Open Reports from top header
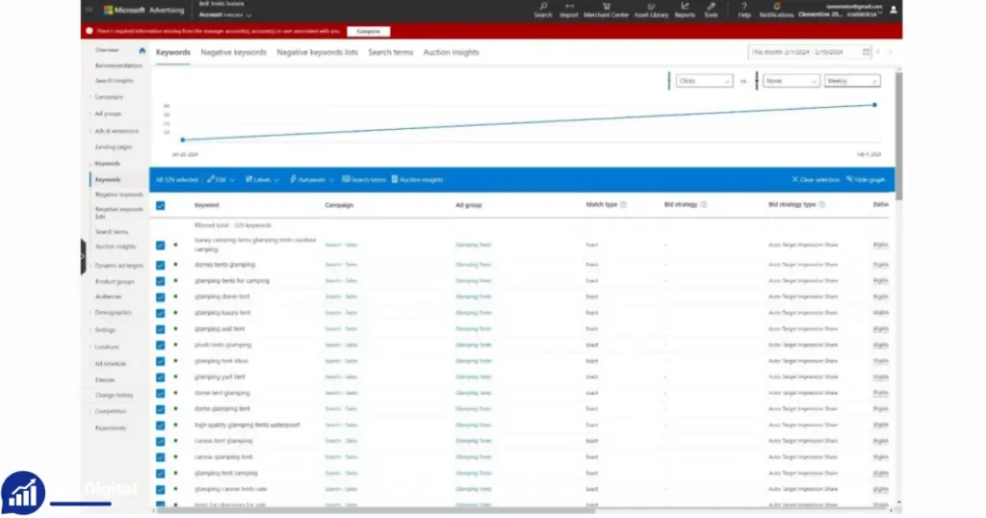The width and height of the screenshot is (986, 518). (x=685, y=10)
